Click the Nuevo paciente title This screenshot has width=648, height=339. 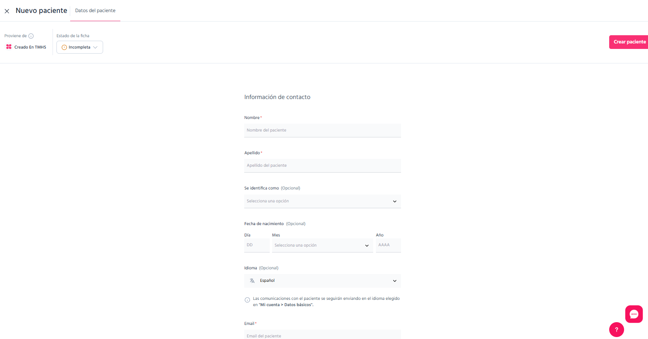(x=42, y=11)
